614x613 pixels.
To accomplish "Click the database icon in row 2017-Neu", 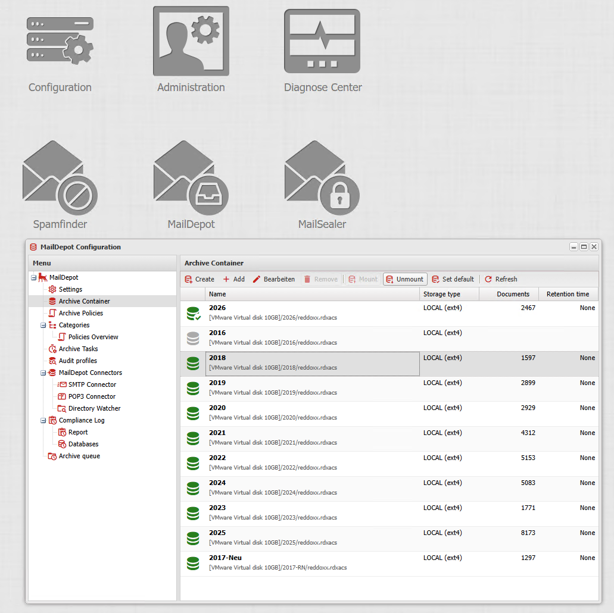I will [x=193, y=564].
